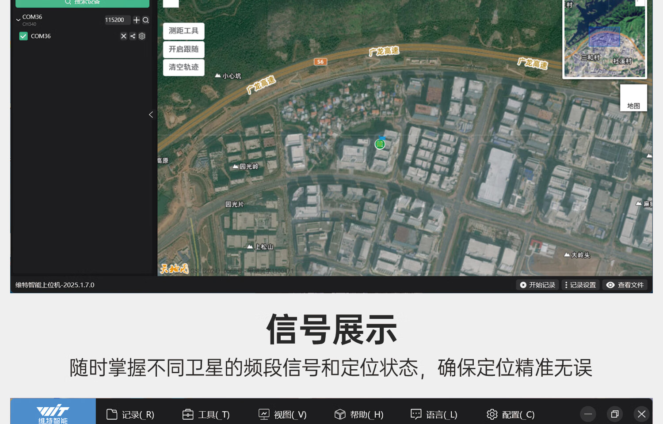Switch map layer using 地图 tile
Screen dimensions: 663x424
coord(633,98)
